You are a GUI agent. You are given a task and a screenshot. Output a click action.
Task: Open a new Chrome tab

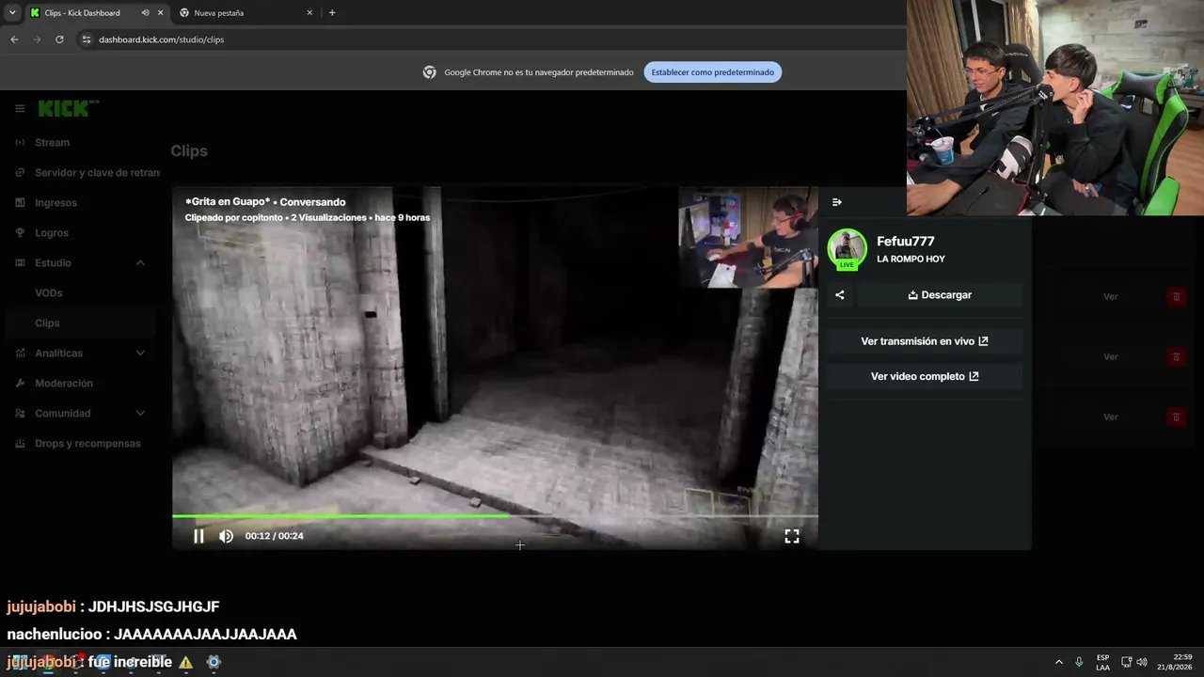tap(332, 13)
